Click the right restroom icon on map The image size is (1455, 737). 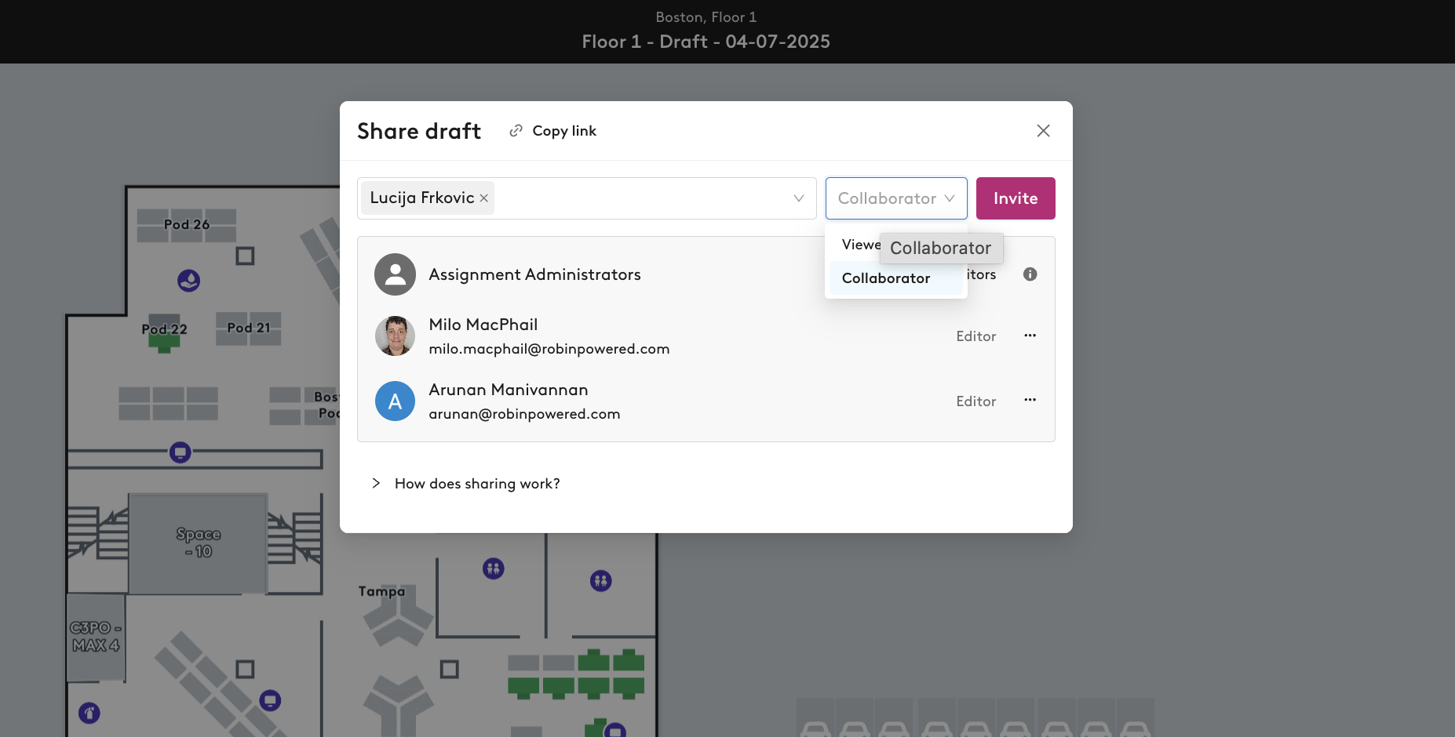pyautogui.click(x=601, y=581)
